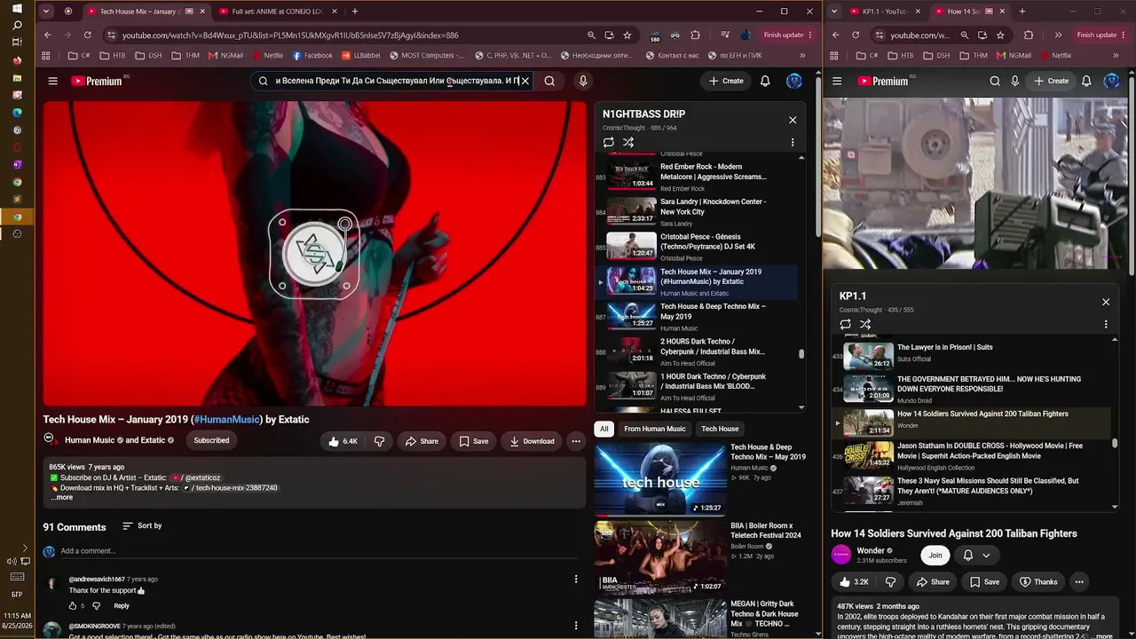Open voice search in right YouTube window
The height and width of the screenshot is (639, 1136).
[1015, 81]
